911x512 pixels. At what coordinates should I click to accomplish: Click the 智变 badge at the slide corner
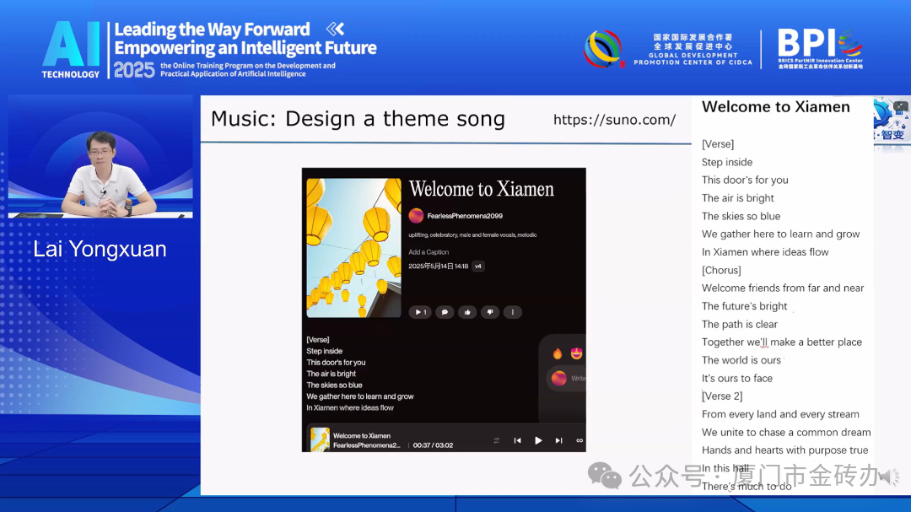point(892,120)
